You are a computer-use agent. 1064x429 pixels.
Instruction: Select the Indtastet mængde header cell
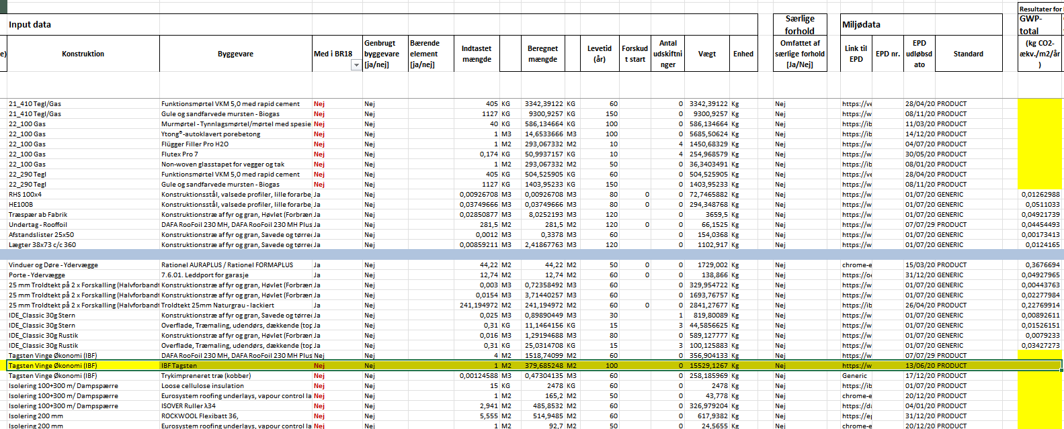tap(477, 54)
